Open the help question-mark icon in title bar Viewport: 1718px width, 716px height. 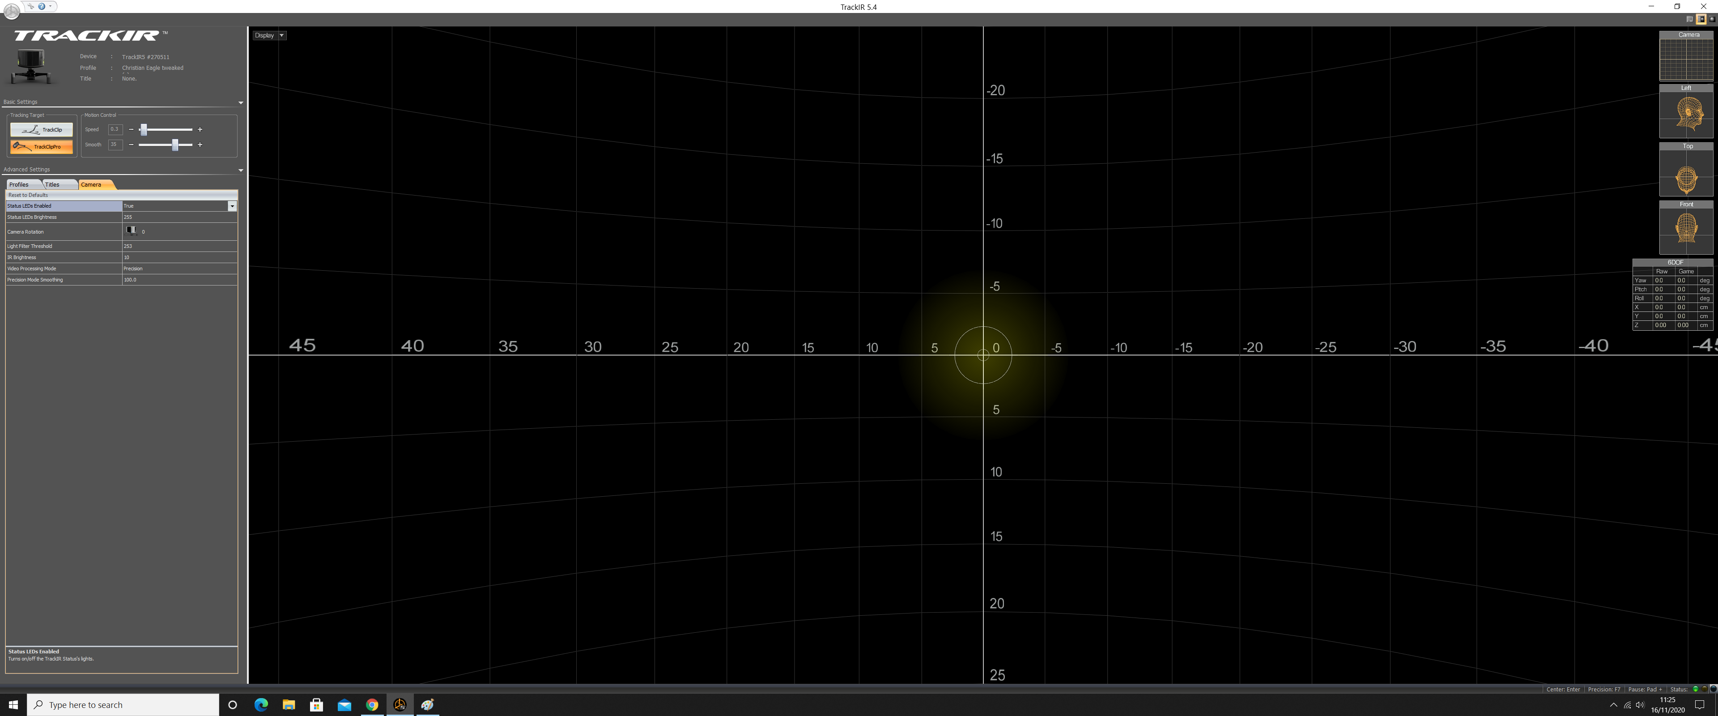pos(41,6)
